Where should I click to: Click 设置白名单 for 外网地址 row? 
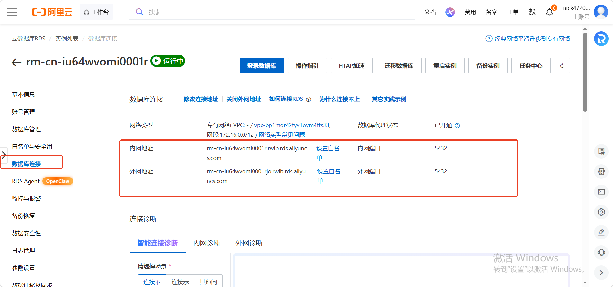(328, 176)
